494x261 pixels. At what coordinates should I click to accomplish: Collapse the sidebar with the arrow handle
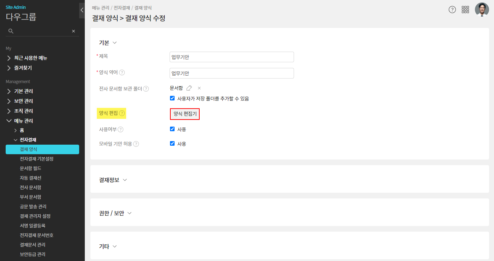pyautogui.click(x=82, y=10)
